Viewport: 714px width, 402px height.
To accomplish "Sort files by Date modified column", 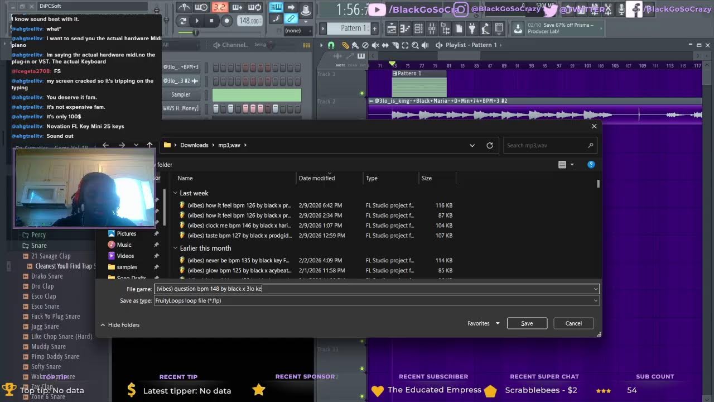I will pyautogui.click(x=317, y=178).
